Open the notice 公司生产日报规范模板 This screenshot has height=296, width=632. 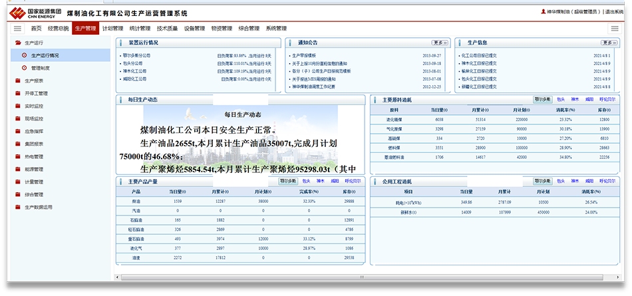[321, 71]
